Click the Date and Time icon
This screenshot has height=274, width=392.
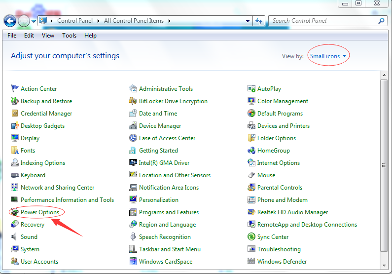133,113
